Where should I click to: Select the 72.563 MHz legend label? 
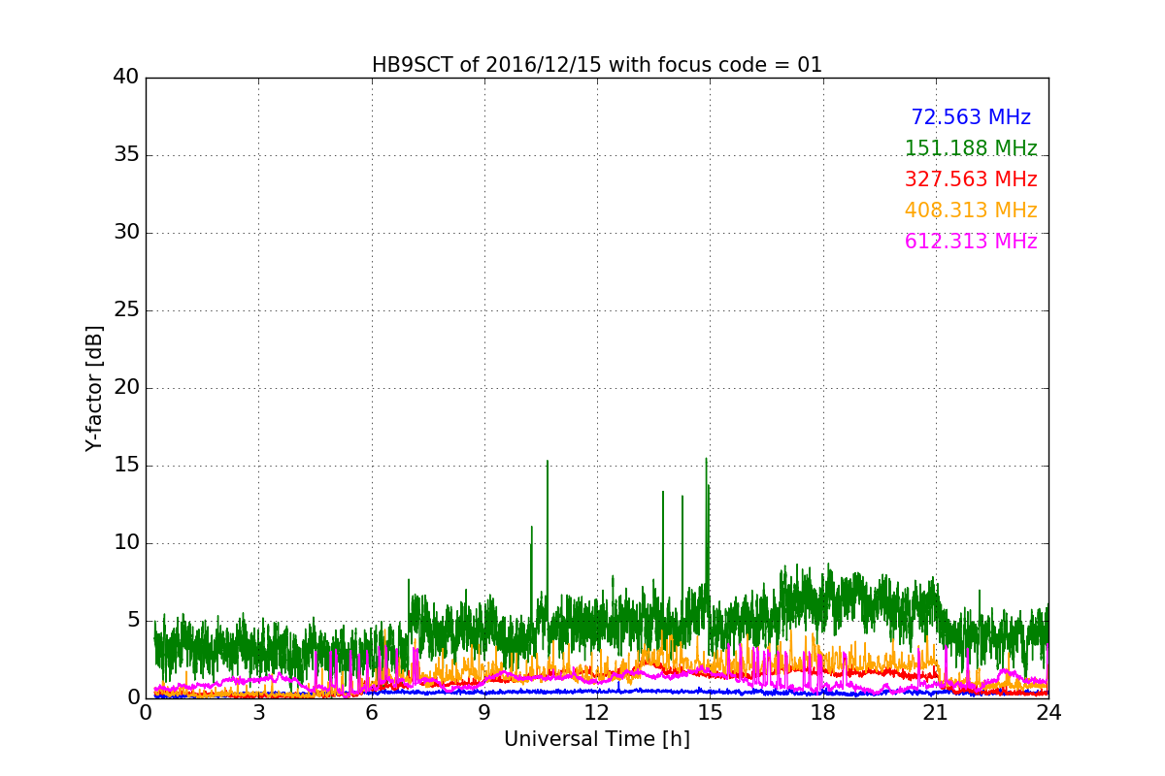tap(971, 117)
